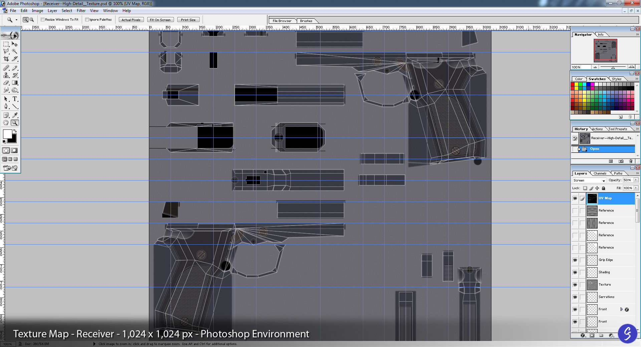Hide the Serrations layer
This screenshot has height=347, width=641.
tap(575, 297)
